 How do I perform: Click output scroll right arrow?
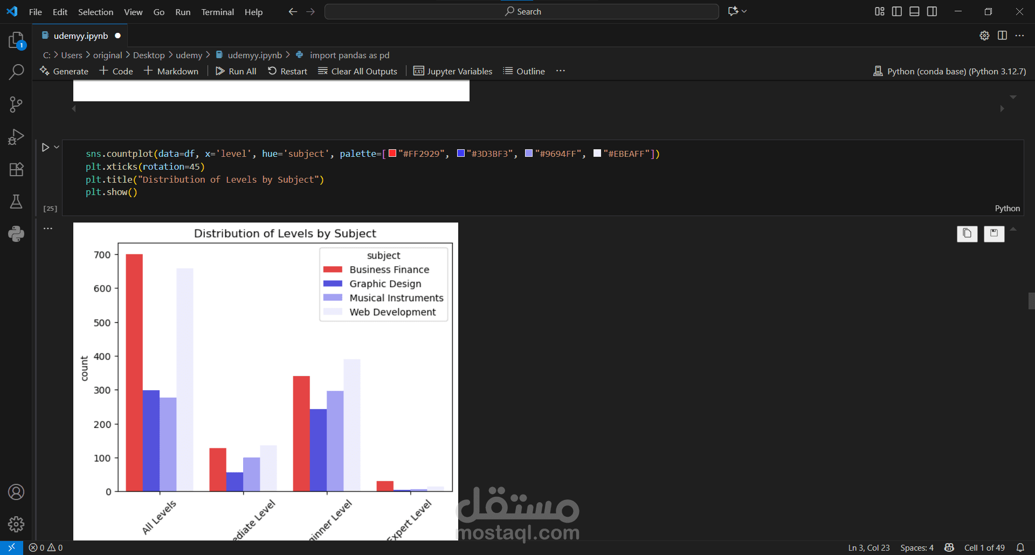click(1002, 109)
